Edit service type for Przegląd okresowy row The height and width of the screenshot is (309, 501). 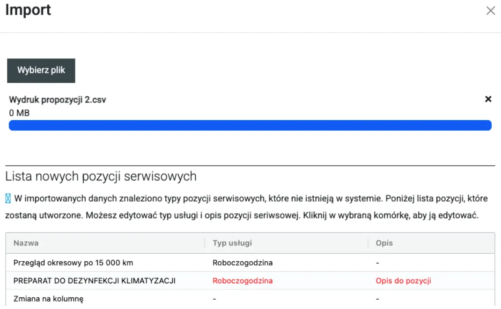point(243,263)
